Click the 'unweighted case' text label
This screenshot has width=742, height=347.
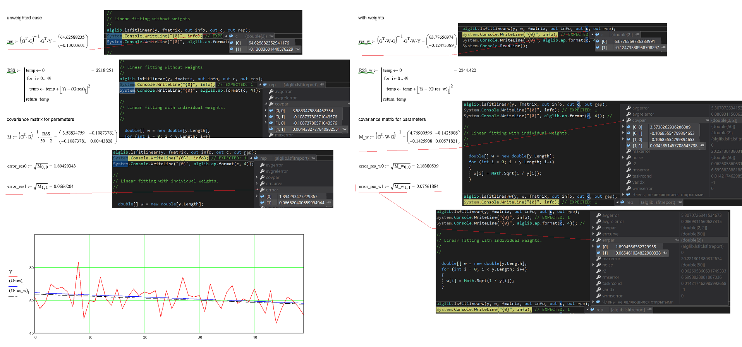click(24, 18)
